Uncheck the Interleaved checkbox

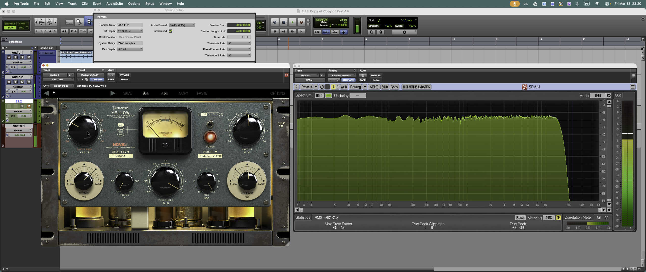point(170,31)
